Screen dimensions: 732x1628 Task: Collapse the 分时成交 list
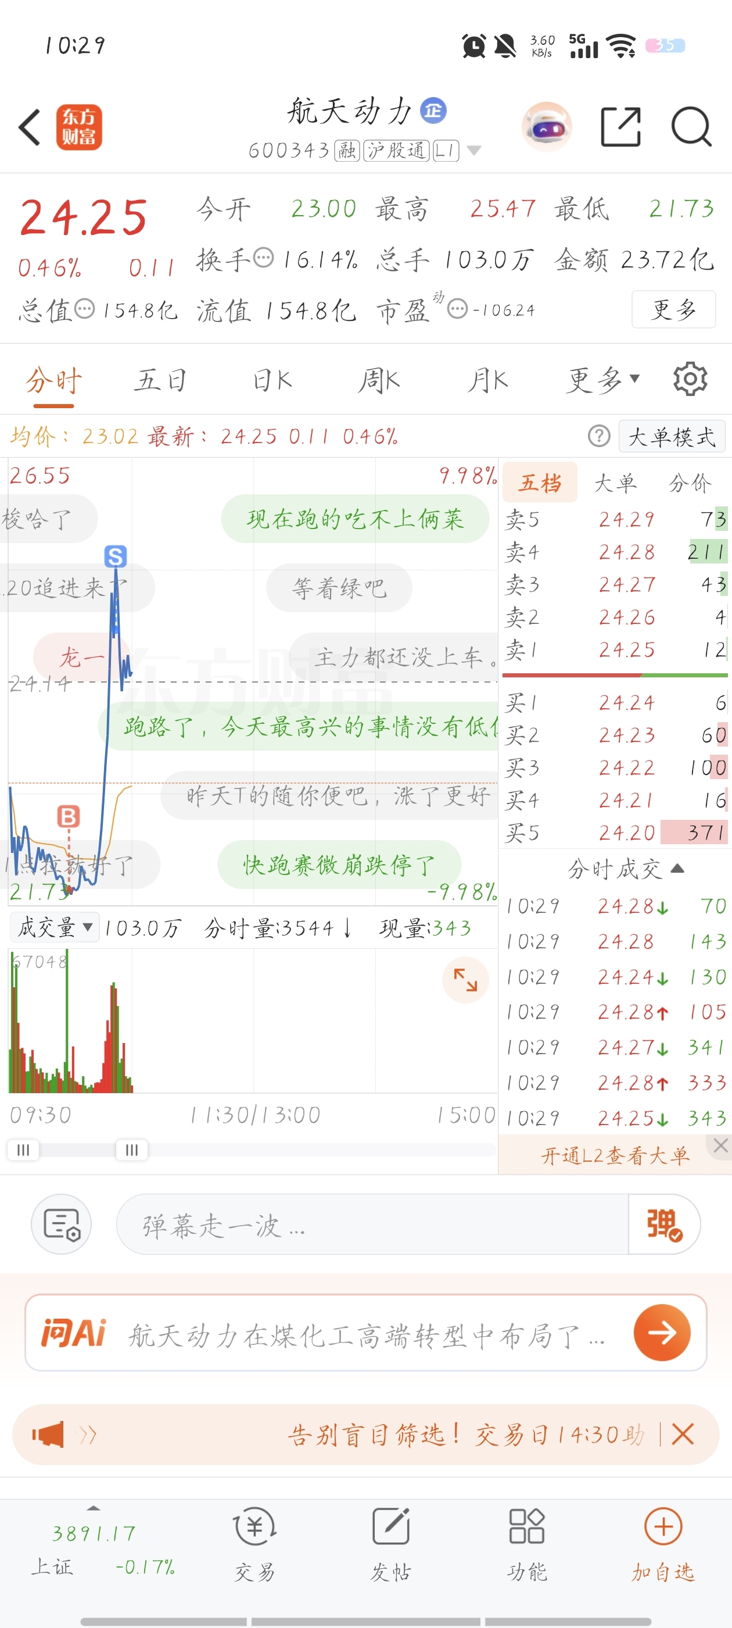(625, 869)
